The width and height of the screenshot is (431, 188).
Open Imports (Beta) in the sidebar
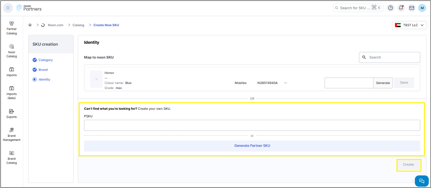pyautogui.click(x=12, y=92)
